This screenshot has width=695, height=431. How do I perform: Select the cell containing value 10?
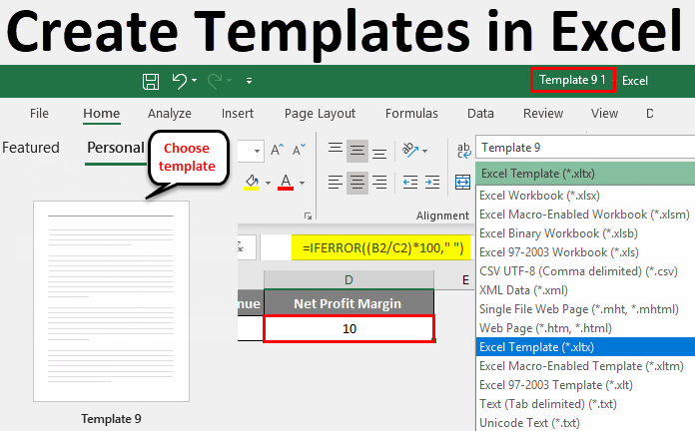(349, 328)
